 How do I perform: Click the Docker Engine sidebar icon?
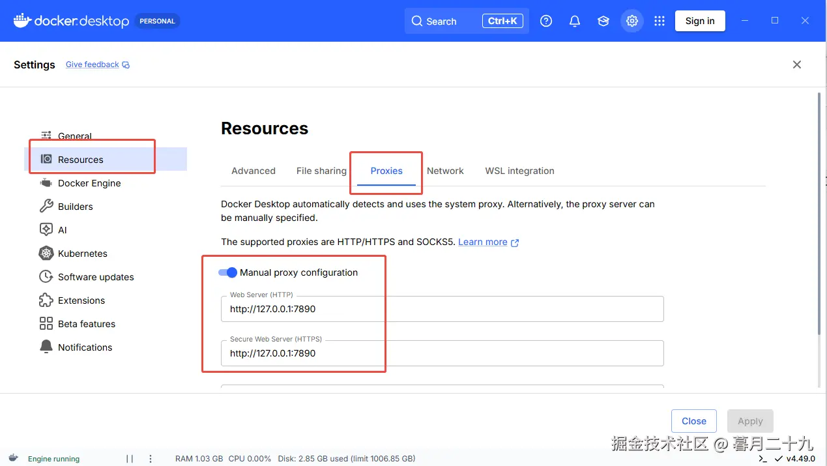tap(46, 182)
